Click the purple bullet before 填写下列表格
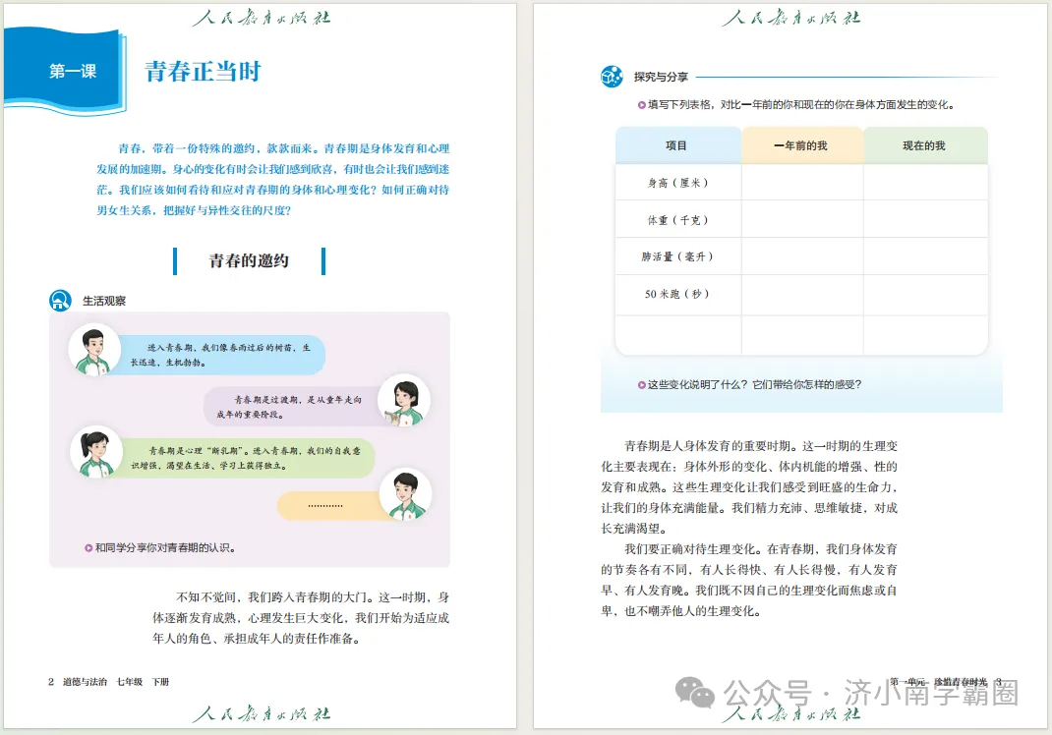This screenshot has height=735, width=1052. click(x=642, y=104)
